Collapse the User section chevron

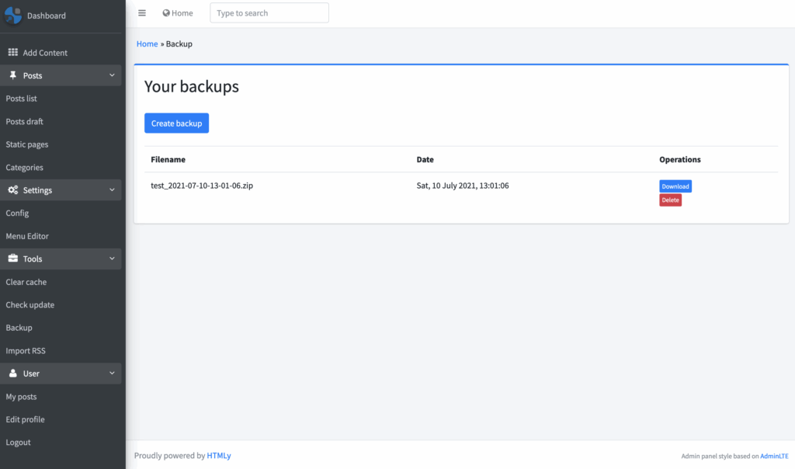click(112, 373)
